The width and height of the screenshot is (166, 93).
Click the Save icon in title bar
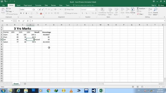click(x=2, y=1)
